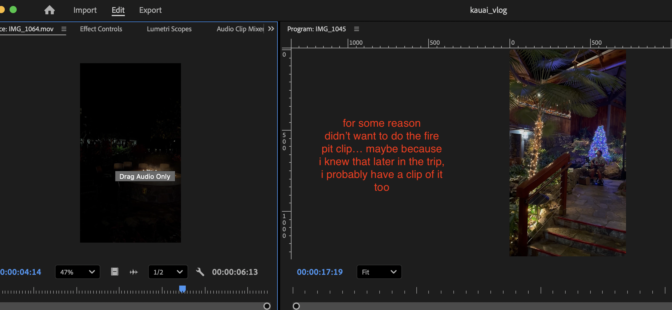Open the 47% zoom level dropdown
Viewport: 672px width, 310px height.
[77, 272]
